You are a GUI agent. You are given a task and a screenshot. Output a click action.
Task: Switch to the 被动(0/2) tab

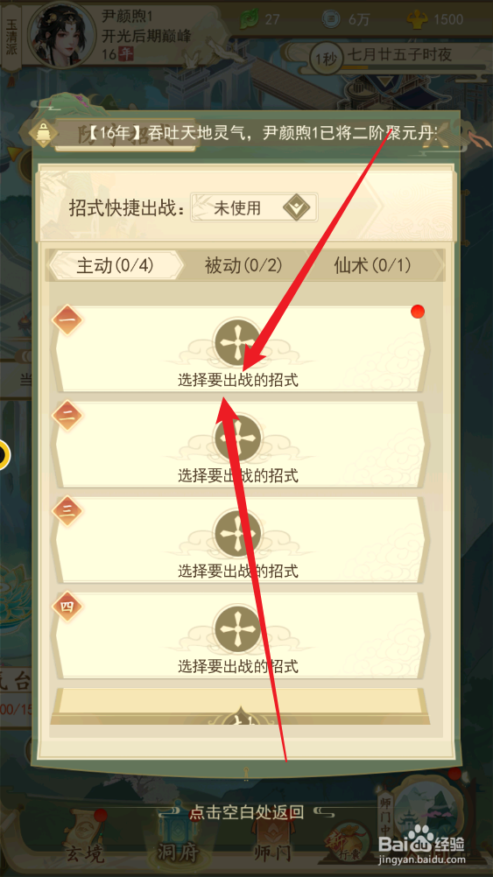coord(243,266)
